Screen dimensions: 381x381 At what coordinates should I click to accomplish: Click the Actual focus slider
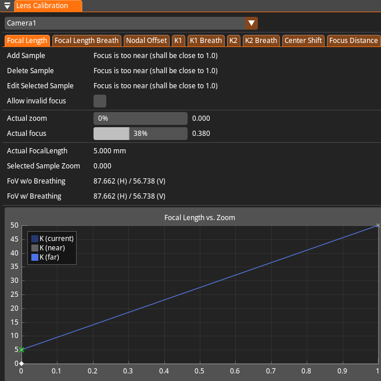141,134
